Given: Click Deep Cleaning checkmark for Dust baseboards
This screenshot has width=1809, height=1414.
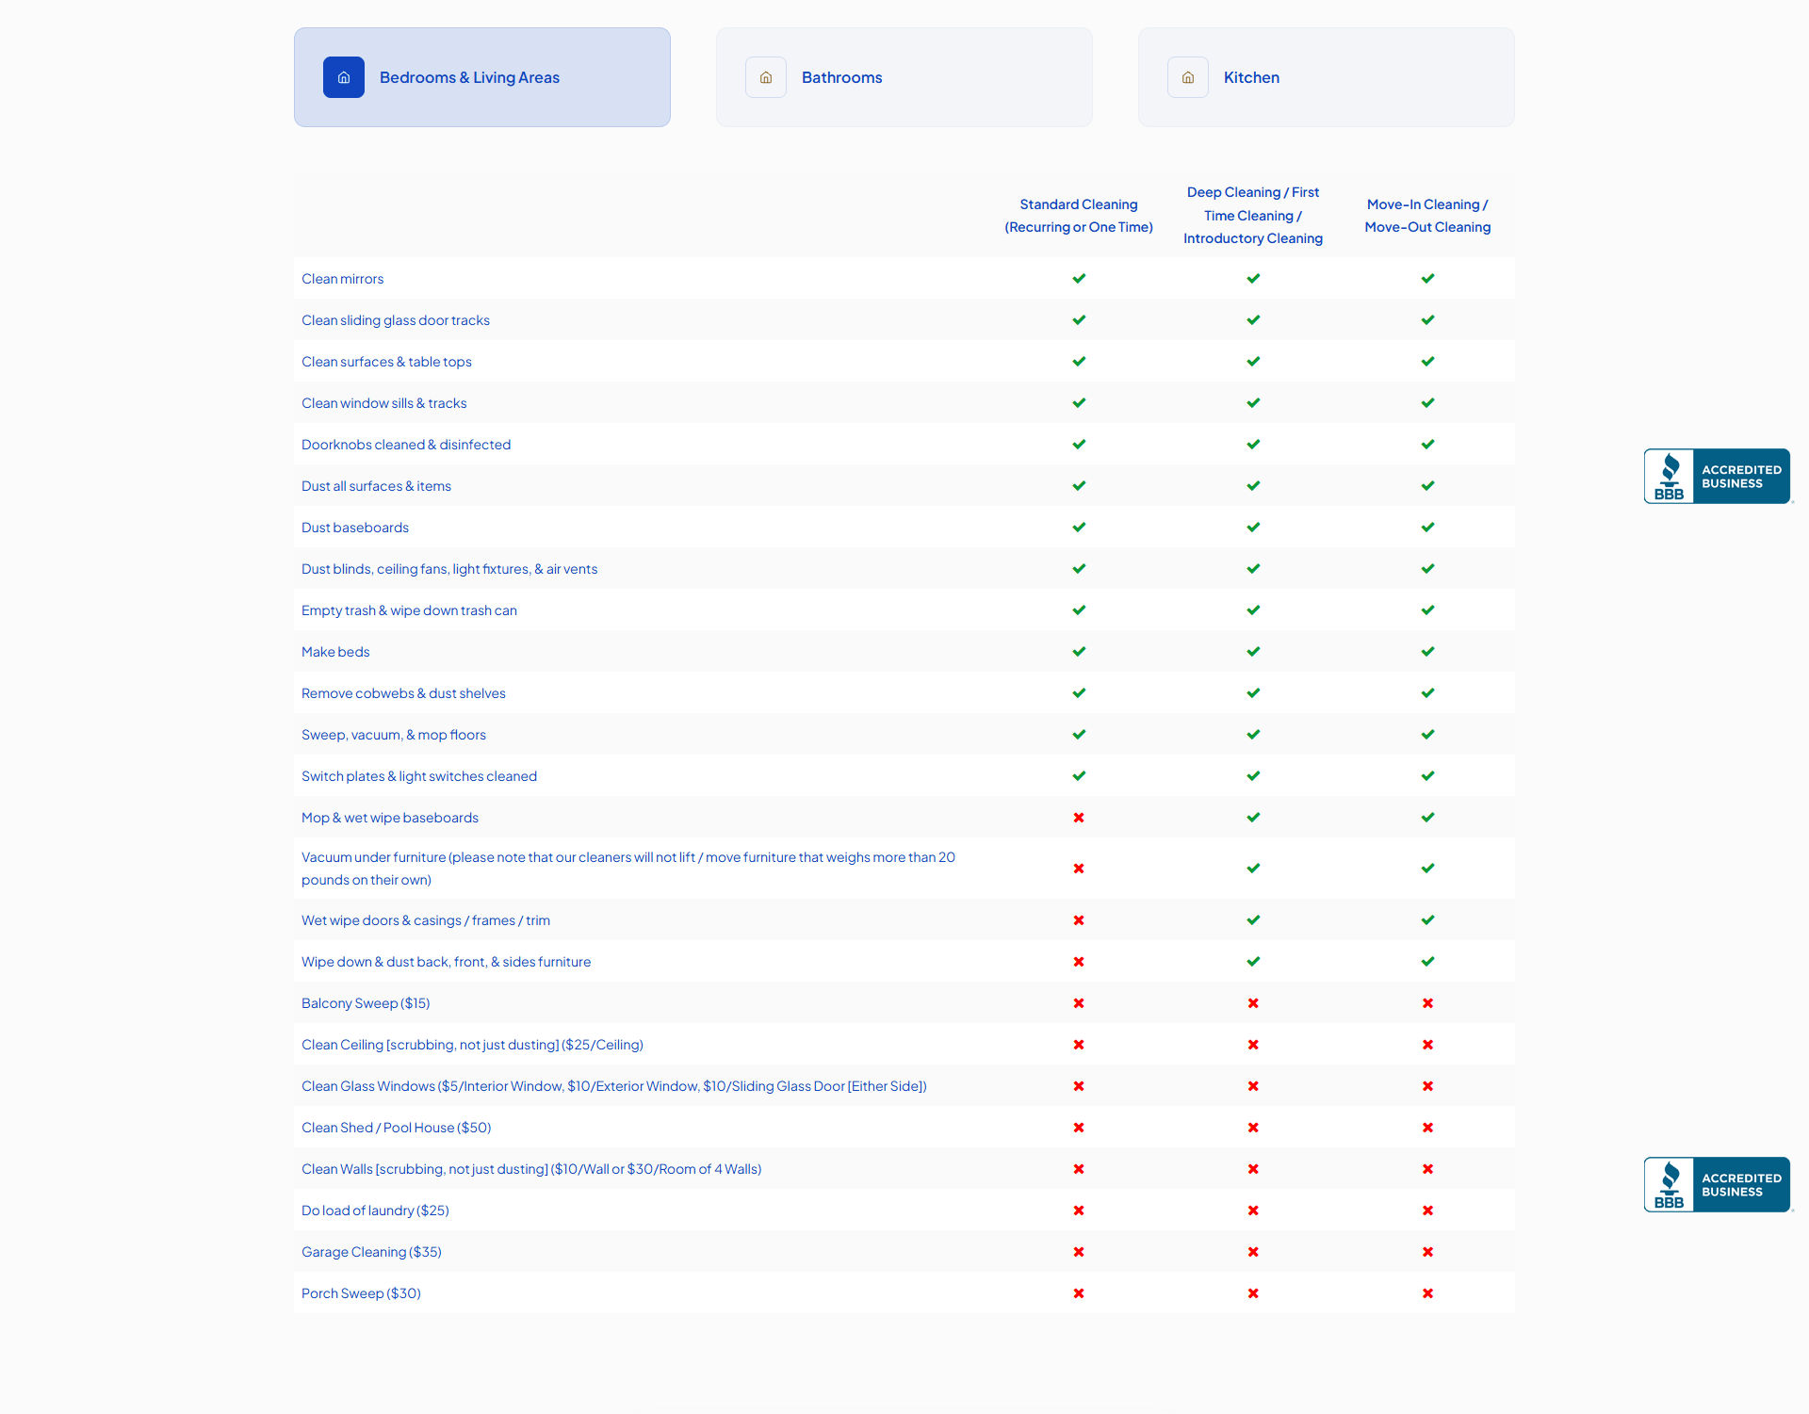Looking at the screenshot, I should click(x=1253, y=528).
